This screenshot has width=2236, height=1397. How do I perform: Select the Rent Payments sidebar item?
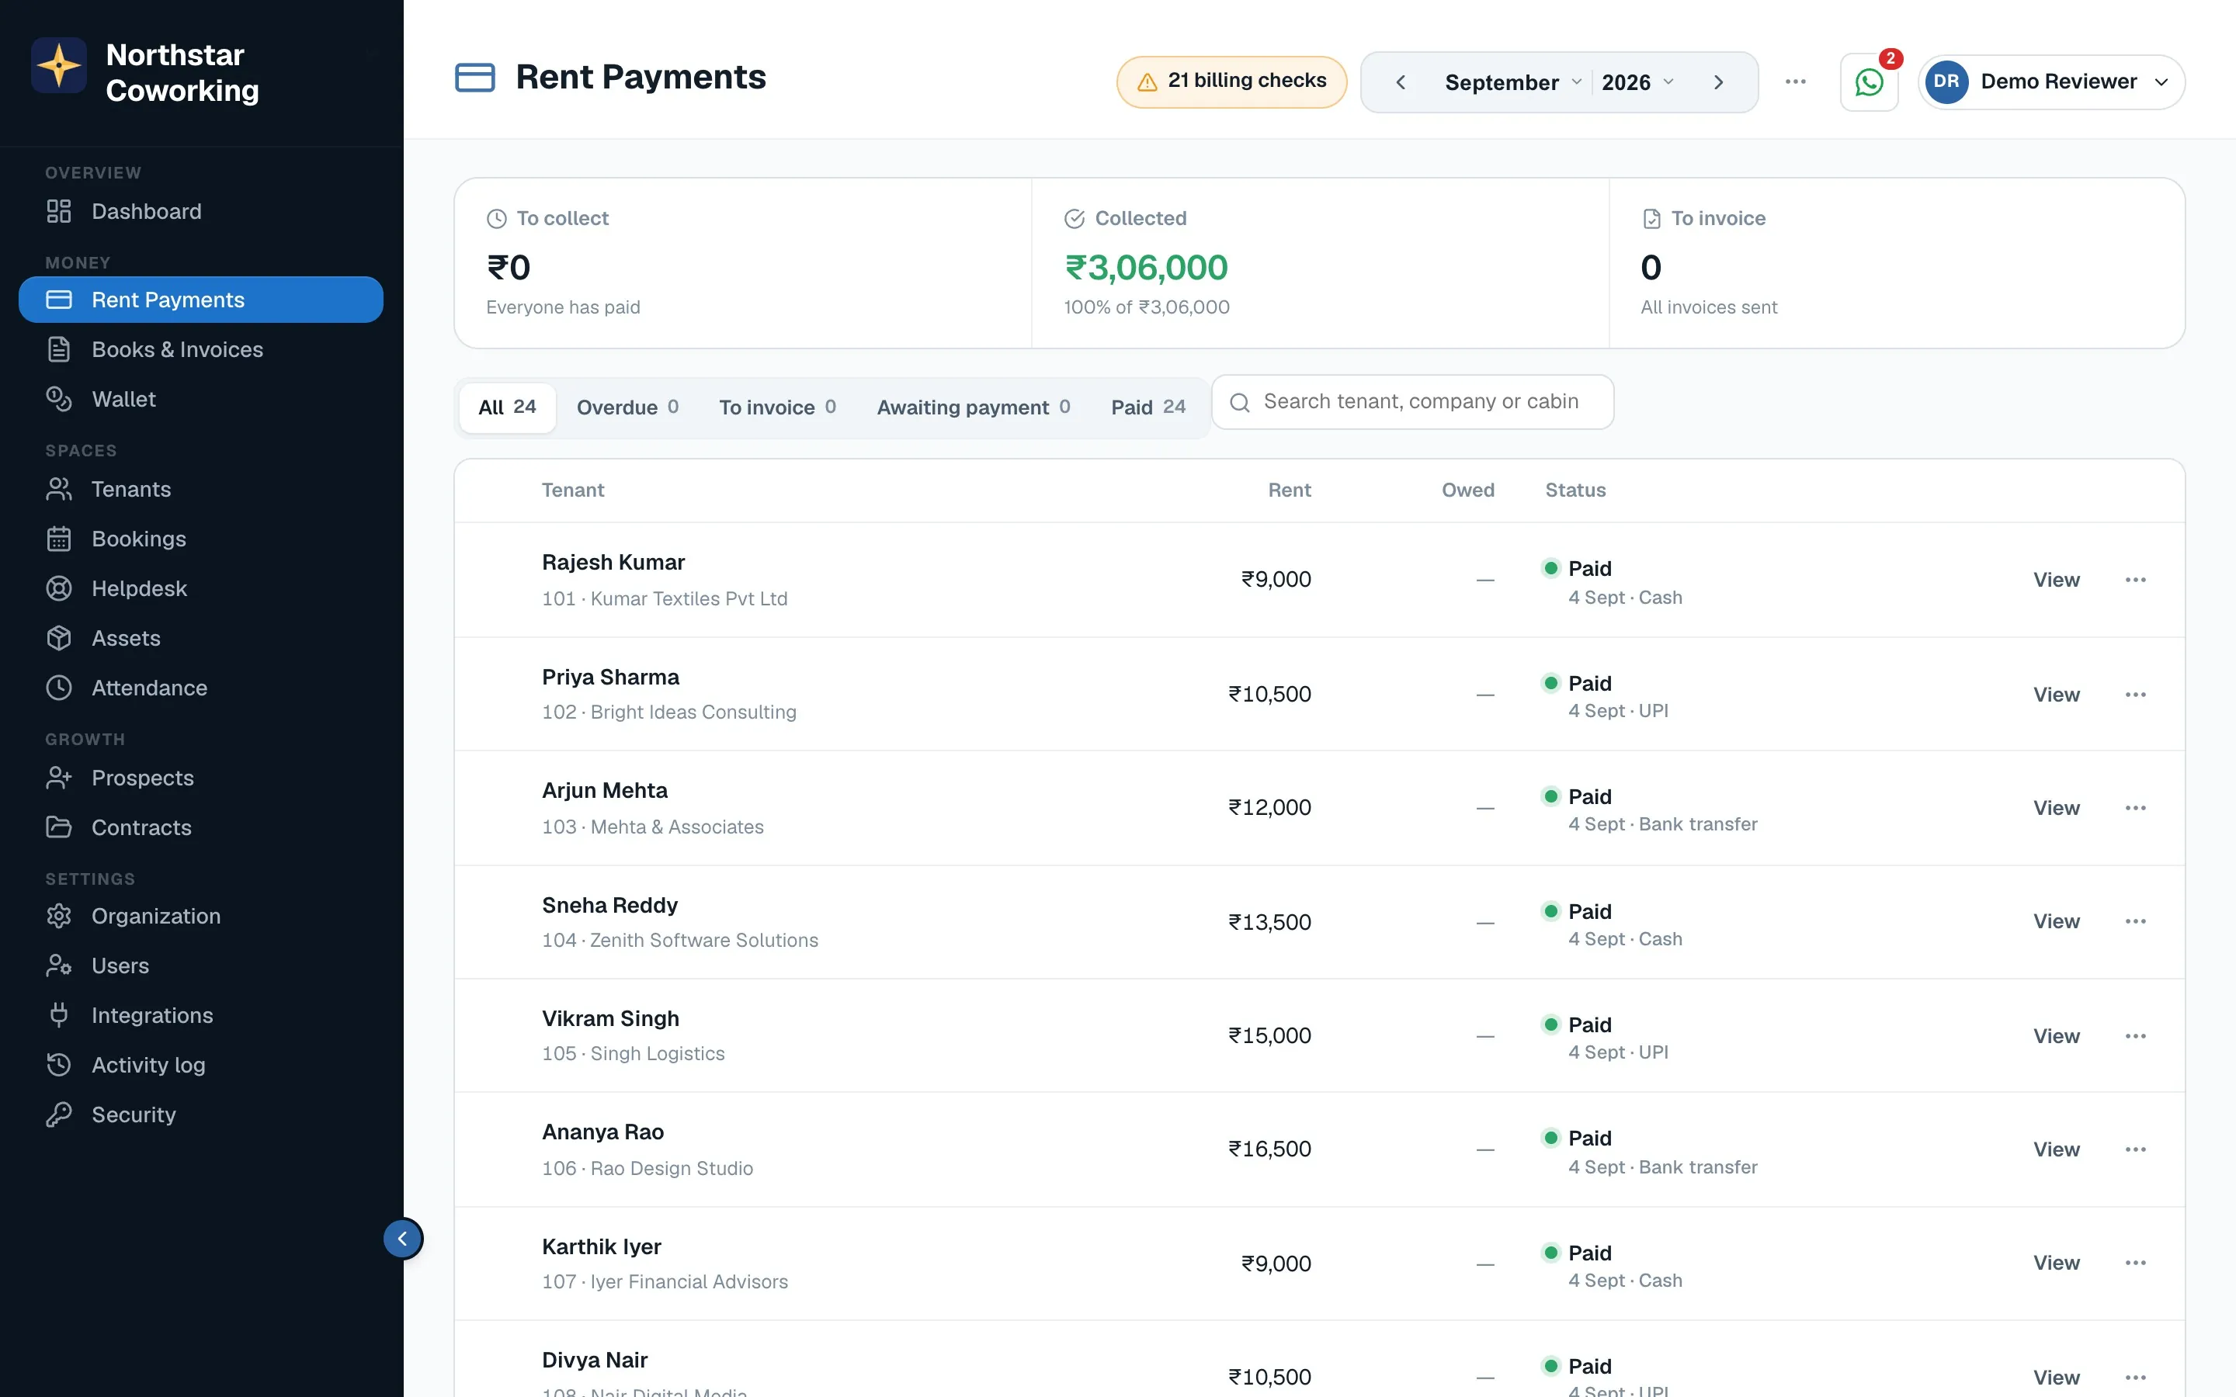[x=200, y=300]
